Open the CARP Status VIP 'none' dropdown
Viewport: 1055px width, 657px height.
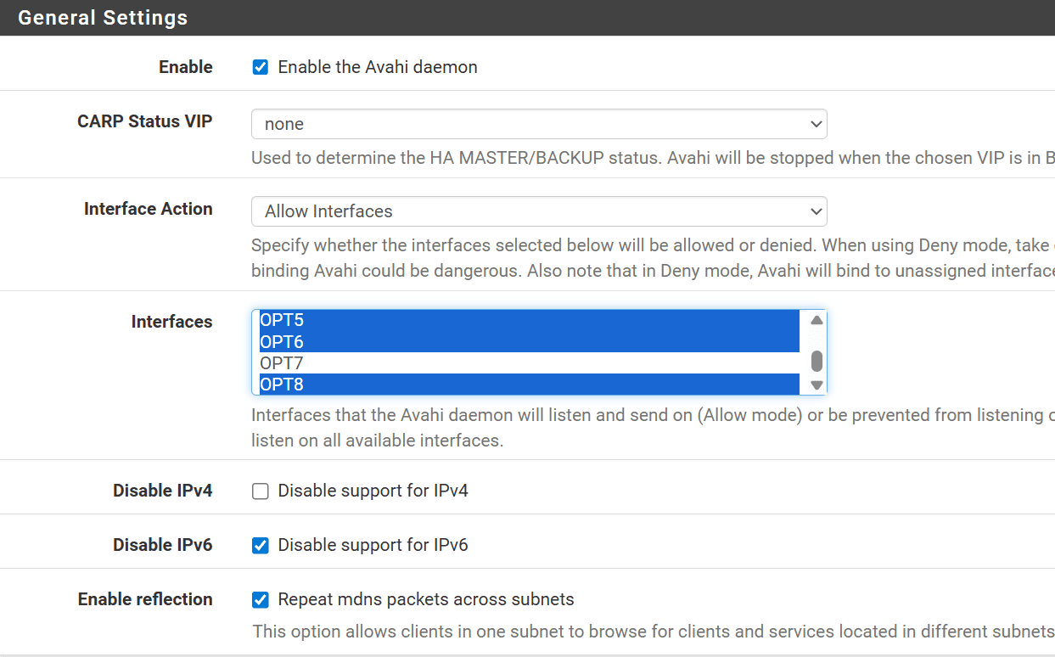point(538,124)
